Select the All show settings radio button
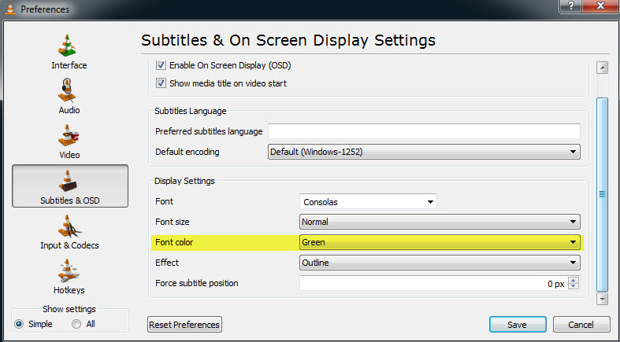 pyautogui.click(x=77, y=323)
